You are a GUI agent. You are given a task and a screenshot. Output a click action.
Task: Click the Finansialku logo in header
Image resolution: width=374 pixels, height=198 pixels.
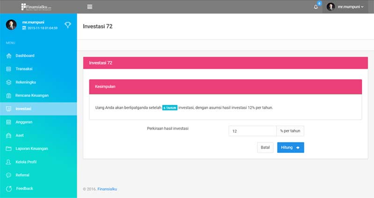pos(36,7)
